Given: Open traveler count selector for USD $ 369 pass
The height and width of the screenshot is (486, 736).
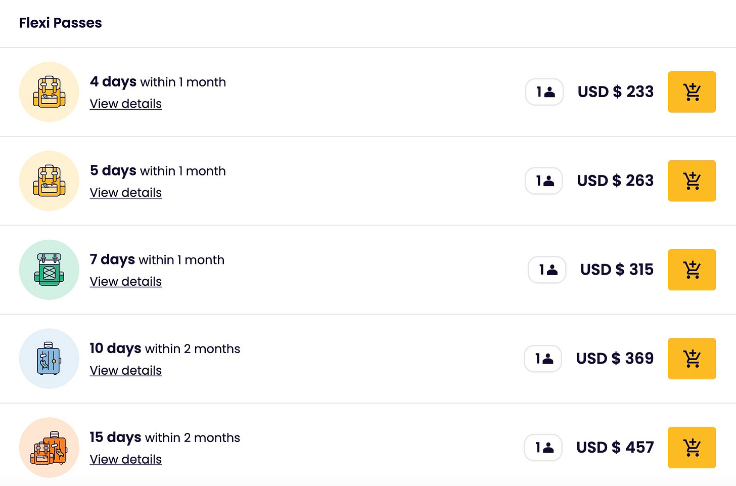Looking at the screenshot, I should click(543, 359).
